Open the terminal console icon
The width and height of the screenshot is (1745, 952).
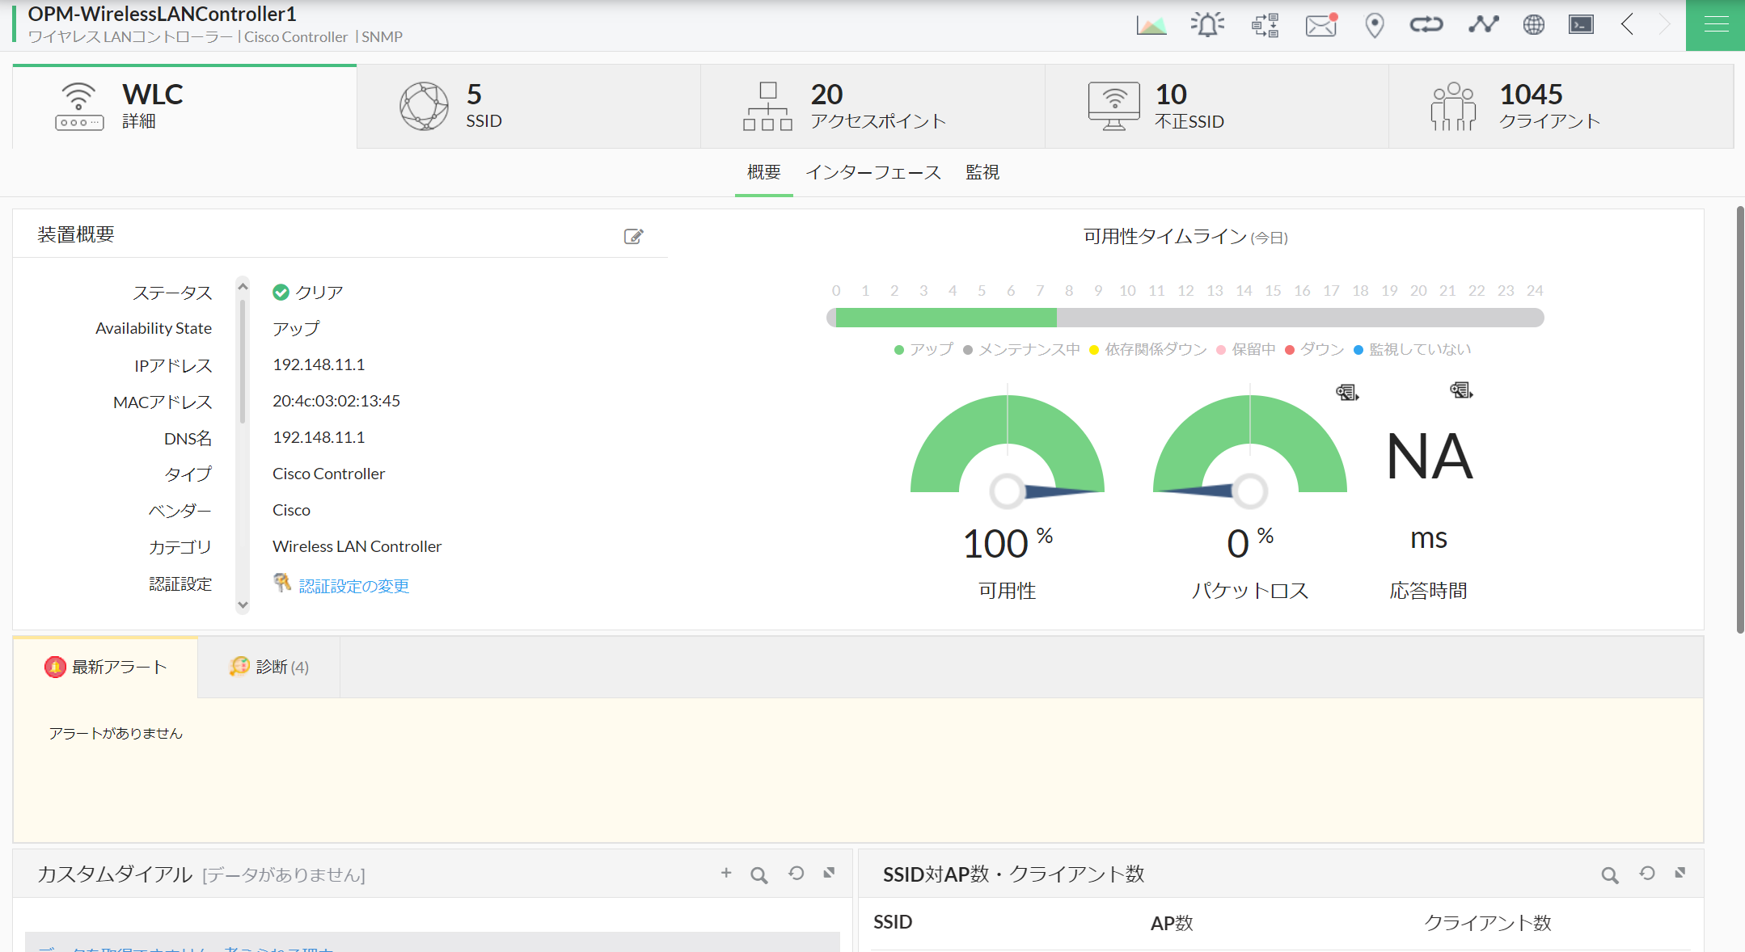(1581, 25)
